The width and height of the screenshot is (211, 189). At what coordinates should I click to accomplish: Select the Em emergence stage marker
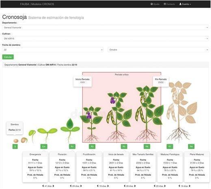click(x=44, y=146)
